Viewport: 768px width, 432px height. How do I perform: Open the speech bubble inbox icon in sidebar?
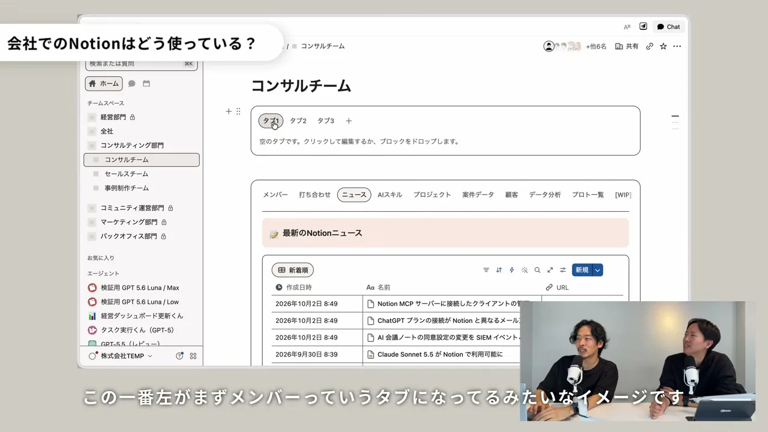coord(131,83)
